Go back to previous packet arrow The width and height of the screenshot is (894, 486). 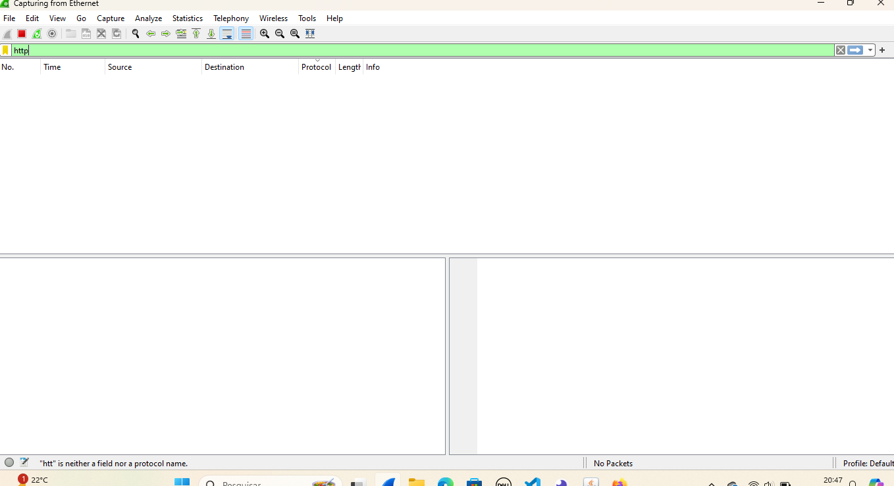[151, 34]
